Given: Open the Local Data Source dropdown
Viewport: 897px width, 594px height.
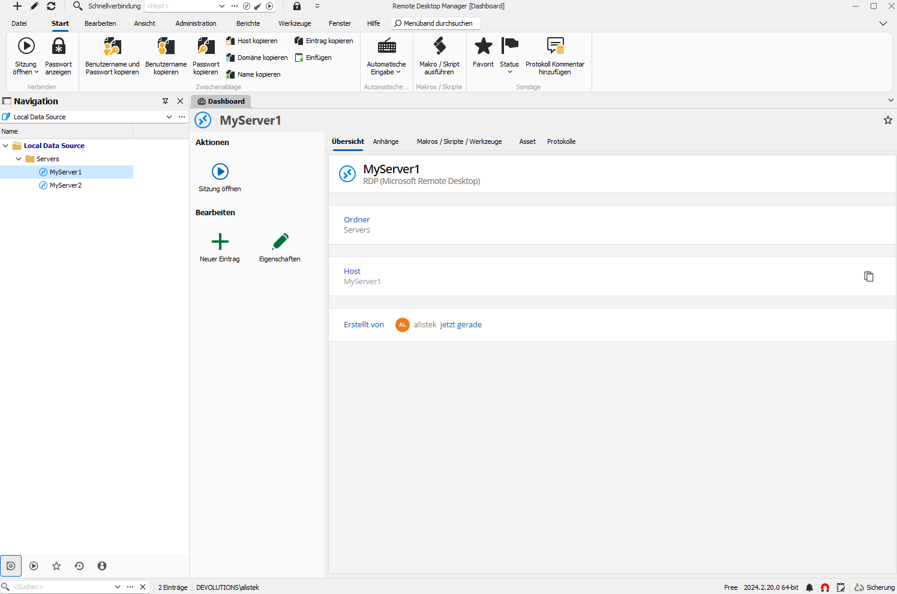Looking at the screenshot, I should point(169,117).
